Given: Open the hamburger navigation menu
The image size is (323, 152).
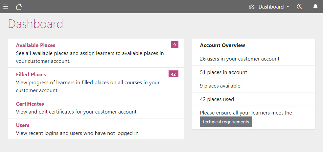Looking at the screenshot, I should click(6, 7).
